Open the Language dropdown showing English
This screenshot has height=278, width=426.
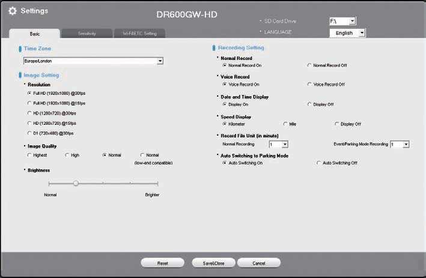(x=347, y=33)
